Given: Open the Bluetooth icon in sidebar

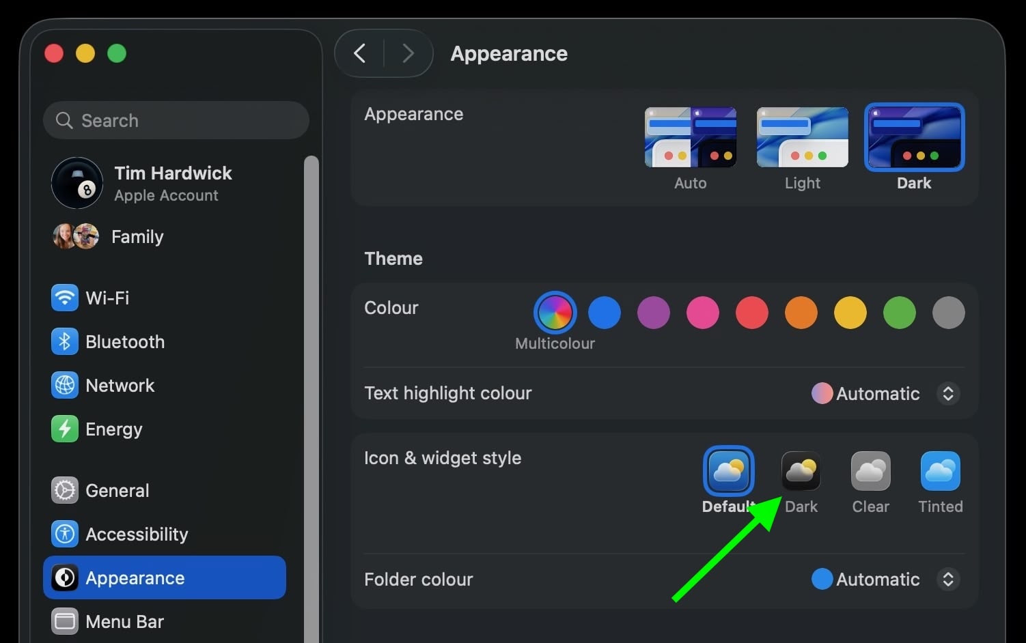Looking at the screenshot, I should tap(65, 341).
